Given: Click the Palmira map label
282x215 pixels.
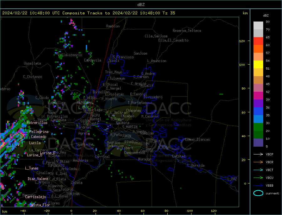Looking at the screenshot, I should (123, 123).
